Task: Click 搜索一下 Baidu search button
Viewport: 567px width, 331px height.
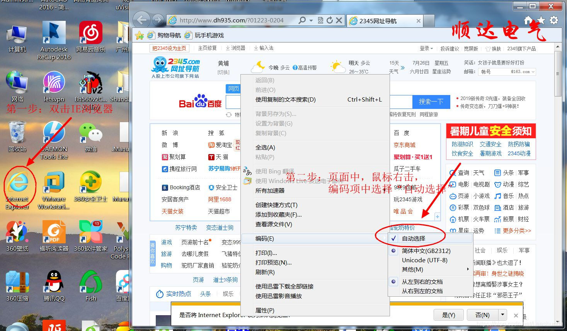Action: tap(431, 102)
